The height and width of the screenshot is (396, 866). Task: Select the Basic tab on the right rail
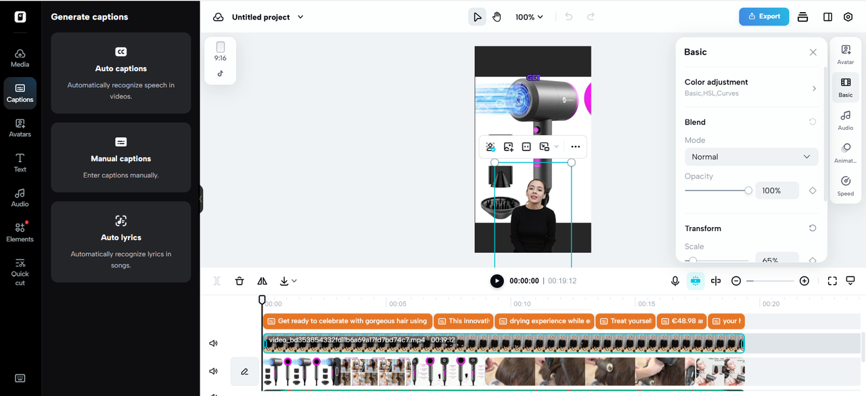(x=845, y=86)
